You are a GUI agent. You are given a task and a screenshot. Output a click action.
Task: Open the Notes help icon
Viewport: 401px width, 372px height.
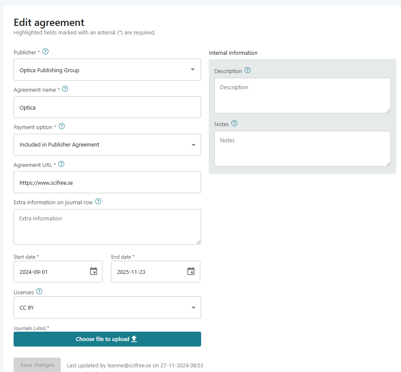click(x=234, y=123)
